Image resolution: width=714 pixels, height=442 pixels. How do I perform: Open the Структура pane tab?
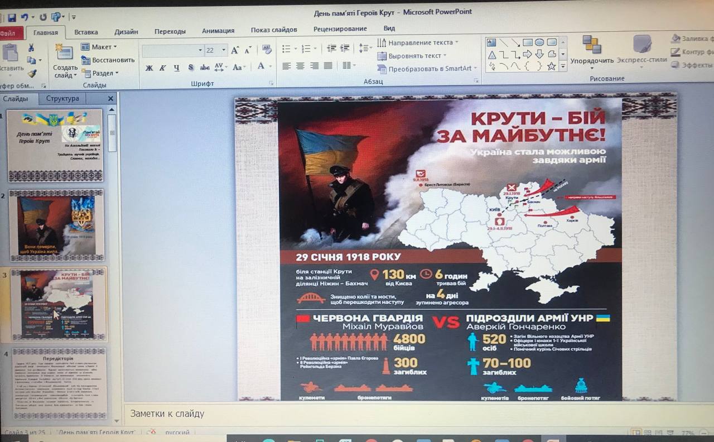[62, 99]
